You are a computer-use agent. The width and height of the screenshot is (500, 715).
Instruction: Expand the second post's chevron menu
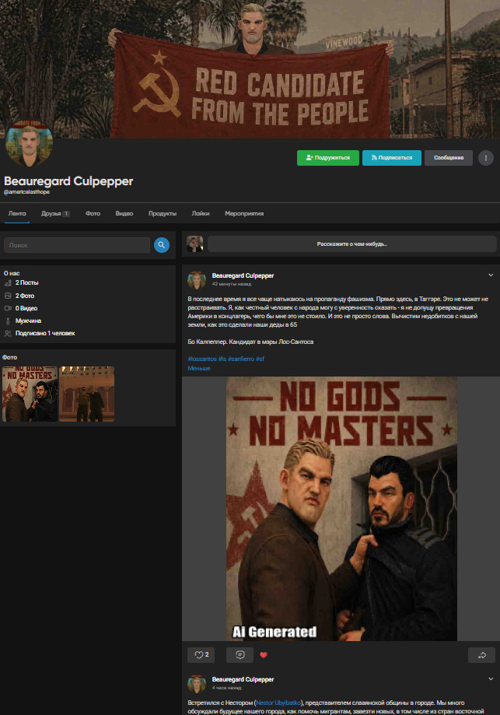[x=490, y=679]
